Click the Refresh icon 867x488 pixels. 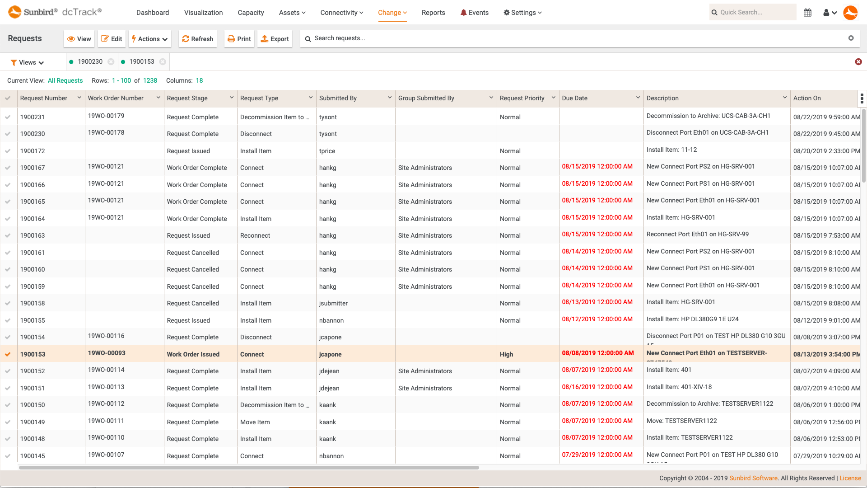tap(185, 39)
